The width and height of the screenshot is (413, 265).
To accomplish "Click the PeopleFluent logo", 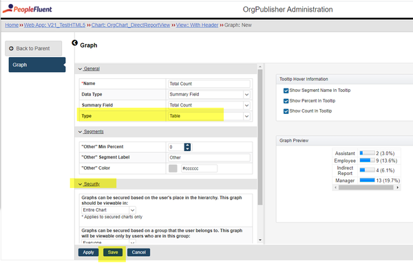I will 28,9.
